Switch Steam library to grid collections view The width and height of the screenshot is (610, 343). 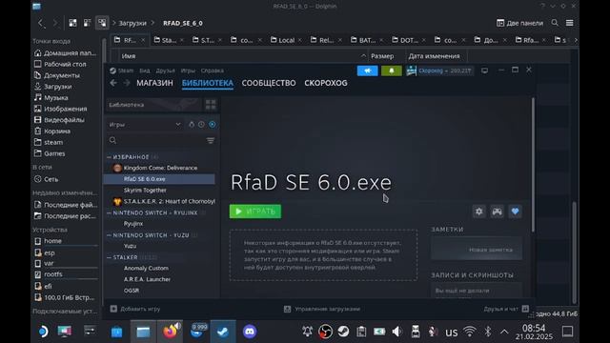pyautogui.click(x=211, y=105)
